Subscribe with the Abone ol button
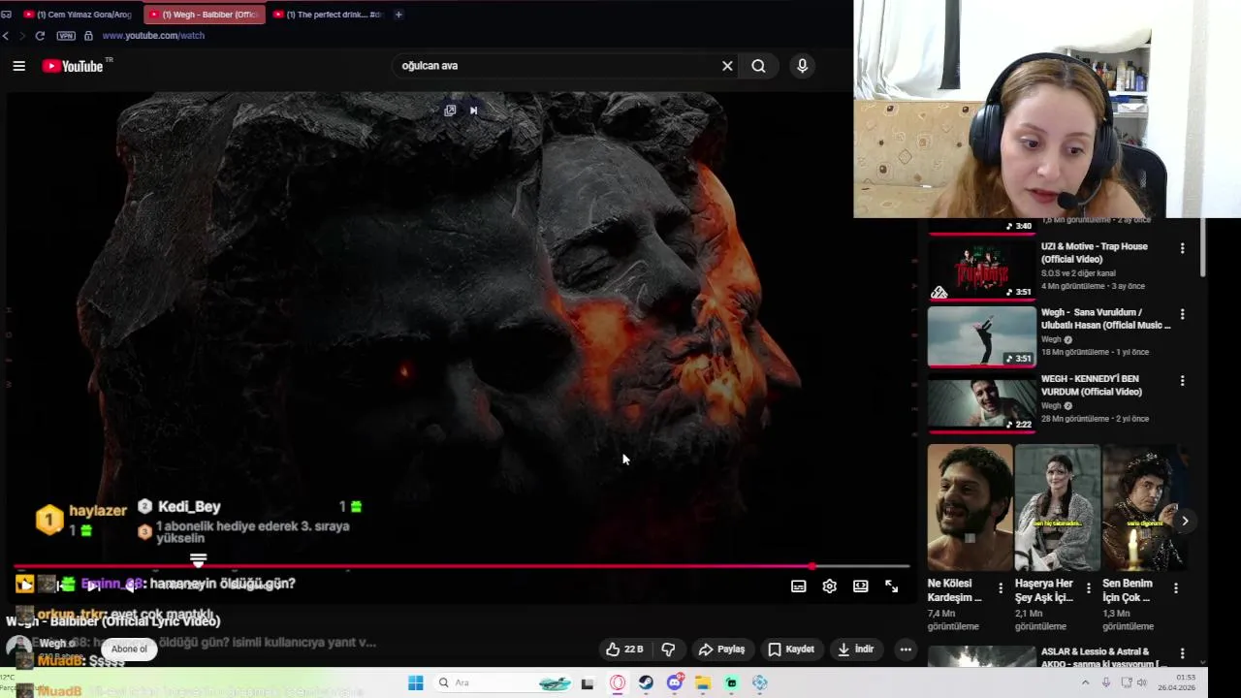Viewport: 1241px width, 698px height. pos(129,650)
